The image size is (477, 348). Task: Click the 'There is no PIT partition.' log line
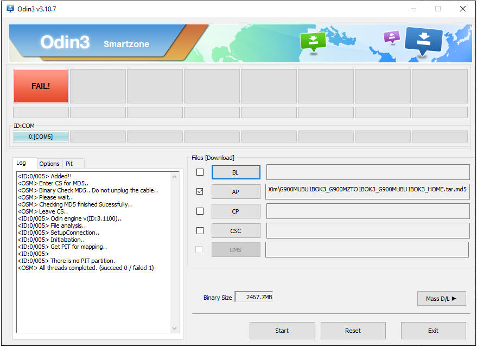coord(66,261)
